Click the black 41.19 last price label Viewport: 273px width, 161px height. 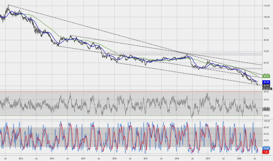coord(266,86)
